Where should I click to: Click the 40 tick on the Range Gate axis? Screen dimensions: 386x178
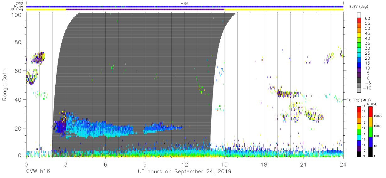point(18,100)
